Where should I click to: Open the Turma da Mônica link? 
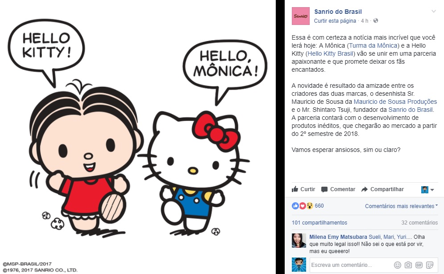(373, 45)
